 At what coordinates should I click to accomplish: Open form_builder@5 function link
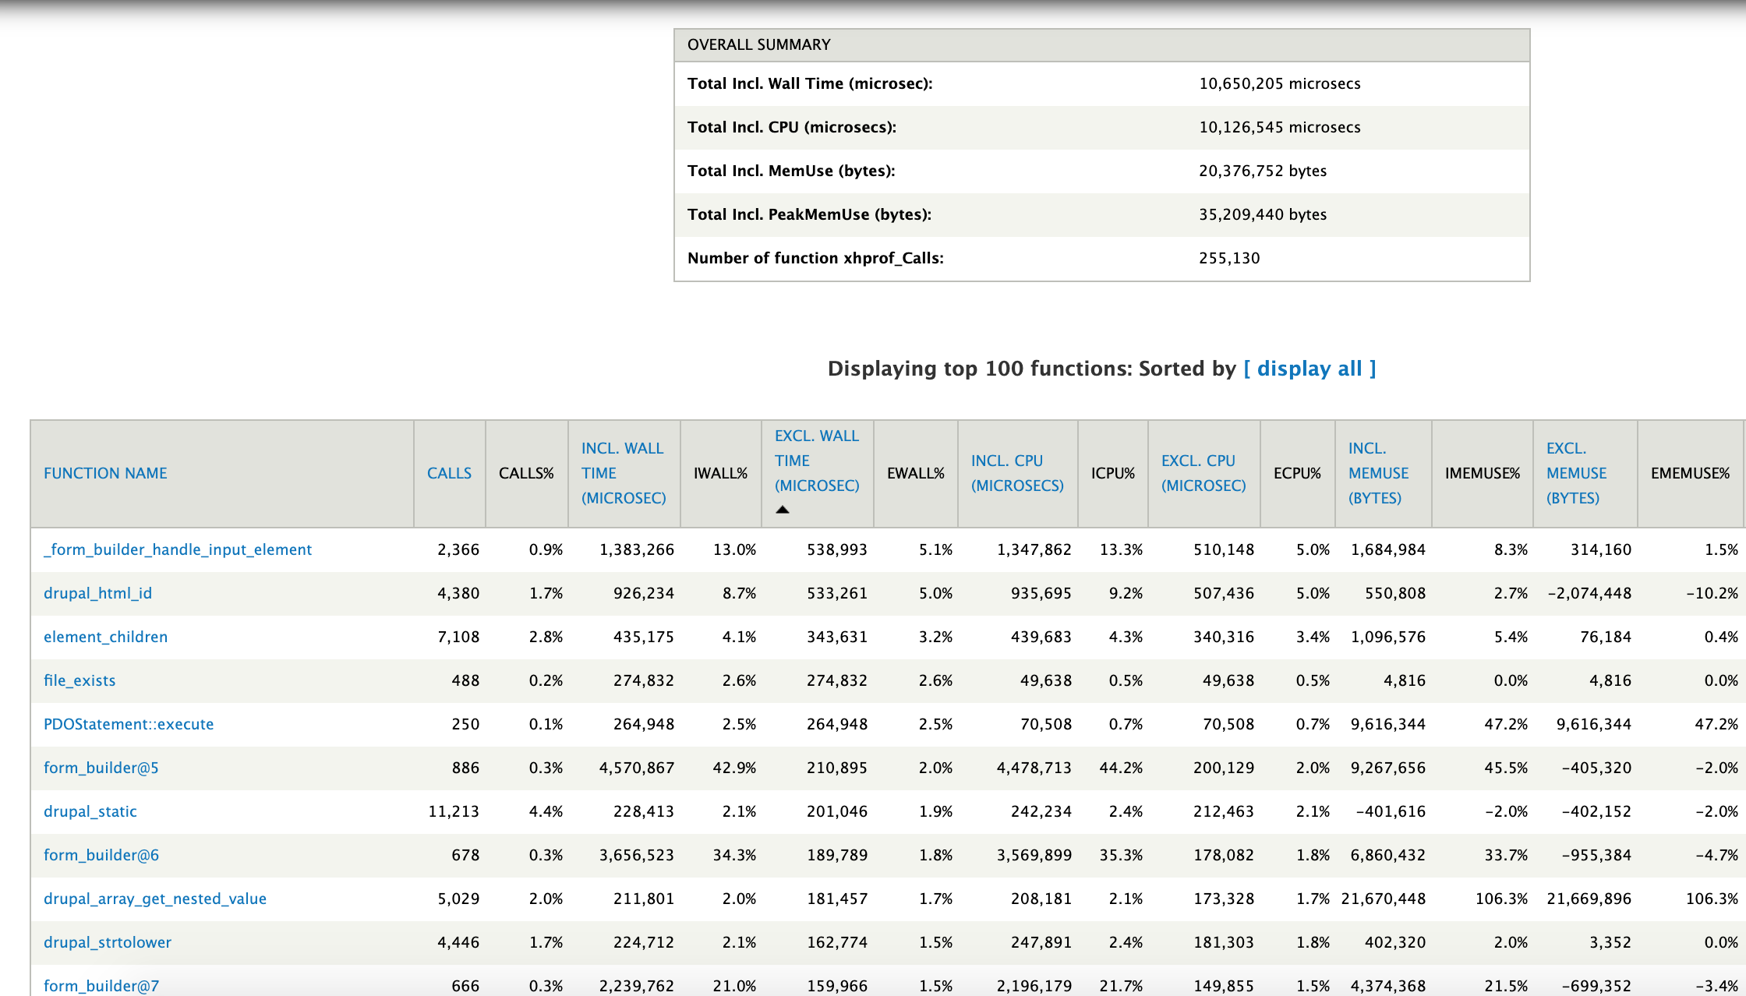pos(101,768)
